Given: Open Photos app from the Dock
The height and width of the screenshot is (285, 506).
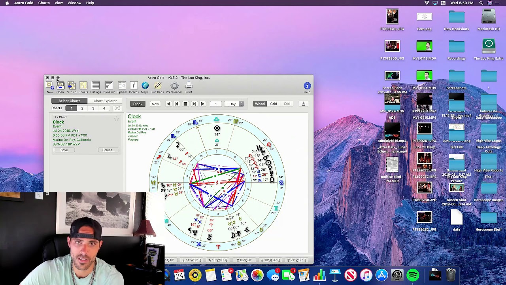Looking at the screenshot, I should [x=257, y=275].
